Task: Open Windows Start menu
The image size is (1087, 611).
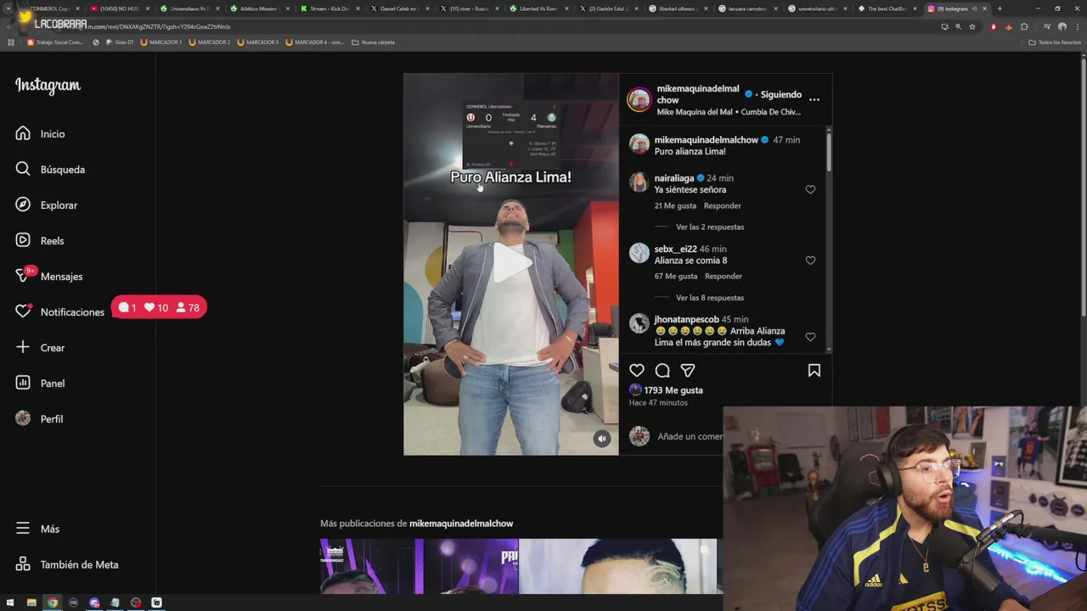Action: (x=10, y=603)
